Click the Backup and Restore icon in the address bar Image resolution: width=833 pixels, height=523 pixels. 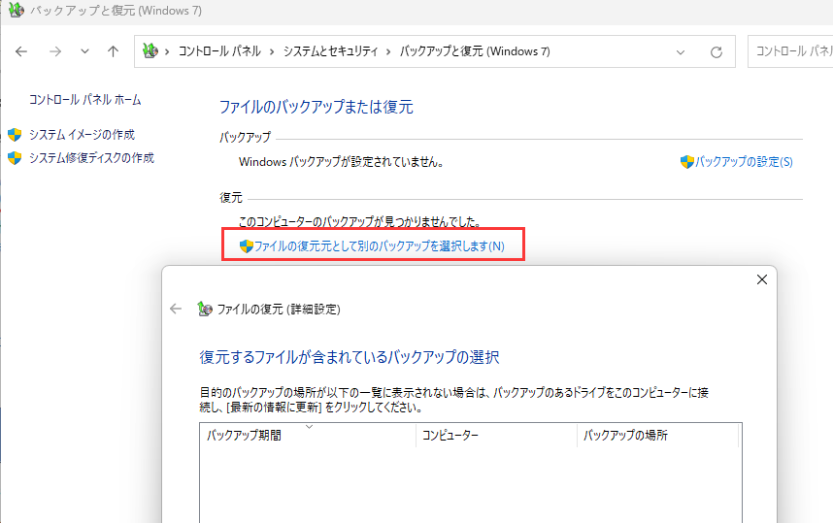pyautogui.click(x=150, y=51)
